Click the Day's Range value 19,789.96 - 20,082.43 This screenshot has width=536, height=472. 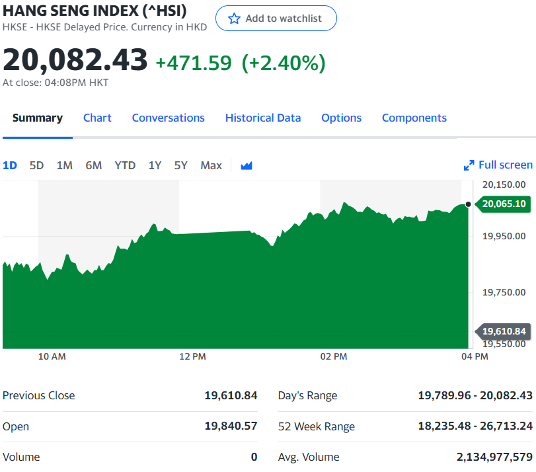point(475,396)
